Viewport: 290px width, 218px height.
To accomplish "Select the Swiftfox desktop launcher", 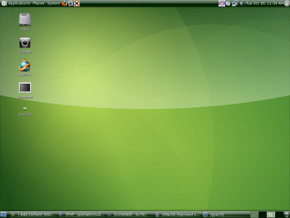I will coord(25,68).
